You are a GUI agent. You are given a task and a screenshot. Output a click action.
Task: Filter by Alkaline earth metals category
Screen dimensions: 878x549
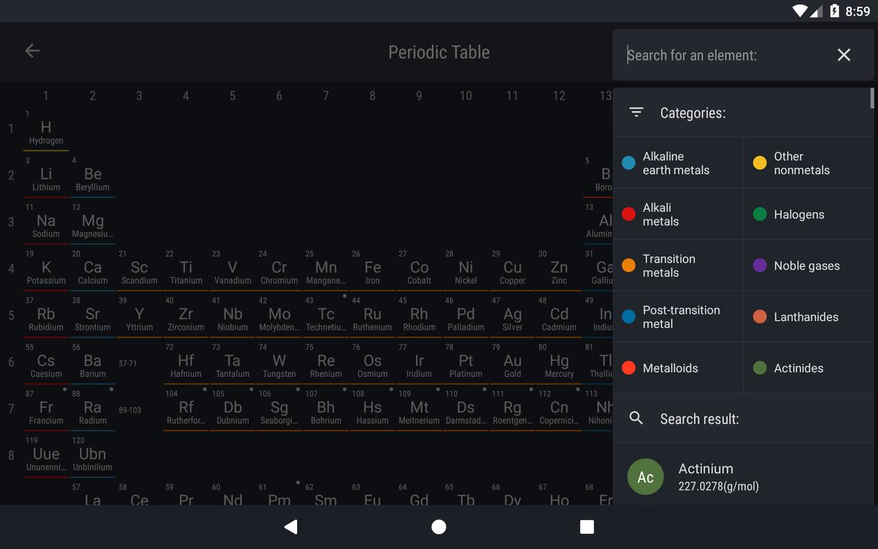click(x=678, y=163)
